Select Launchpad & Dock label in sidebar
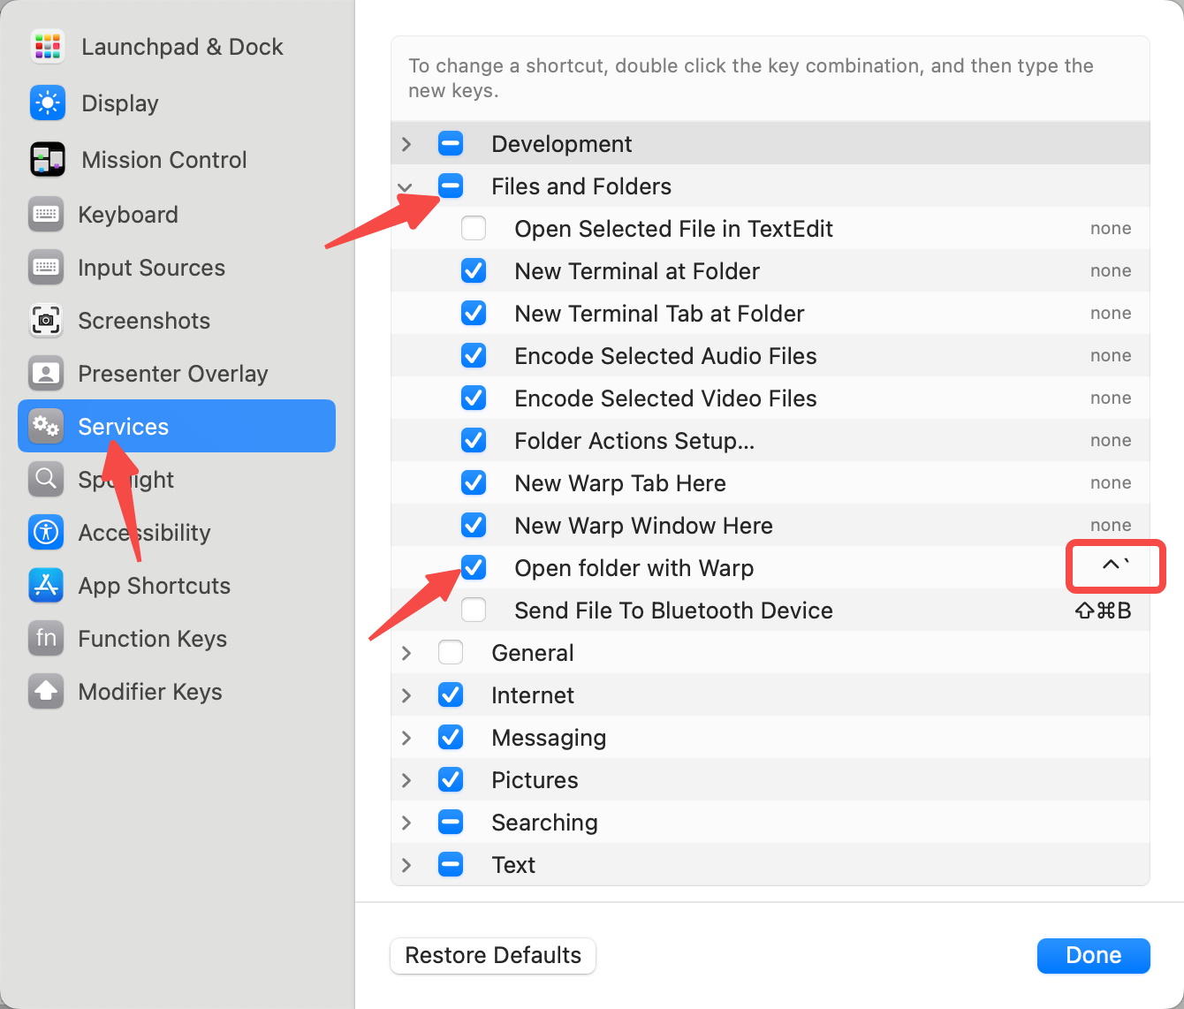This screenshot has width=1184, height=1009. click(182, 47)
